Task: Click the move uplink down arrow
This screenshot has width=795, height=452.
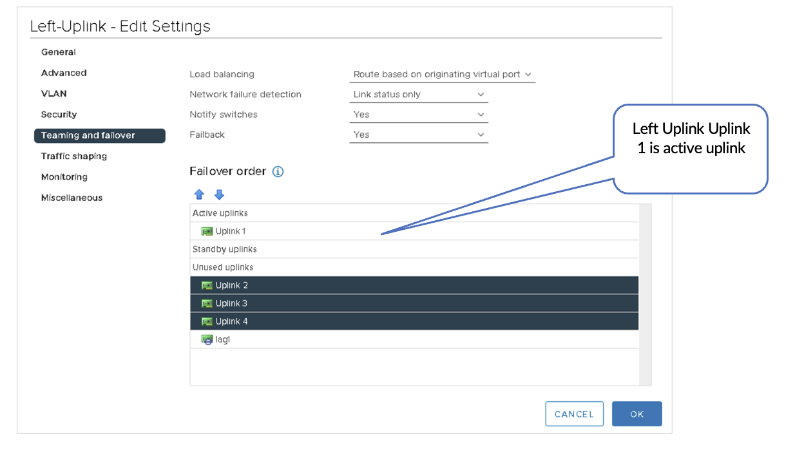Action: [219, 194]
